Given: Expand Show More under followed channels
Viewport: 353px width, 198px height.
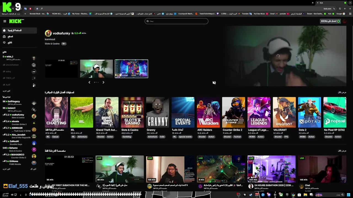Looking at the screenshot, I should [x=6, y=91].
